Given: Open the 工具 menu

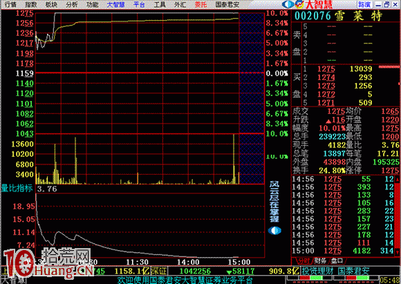Looking at the screenshot, I should 160,4.
